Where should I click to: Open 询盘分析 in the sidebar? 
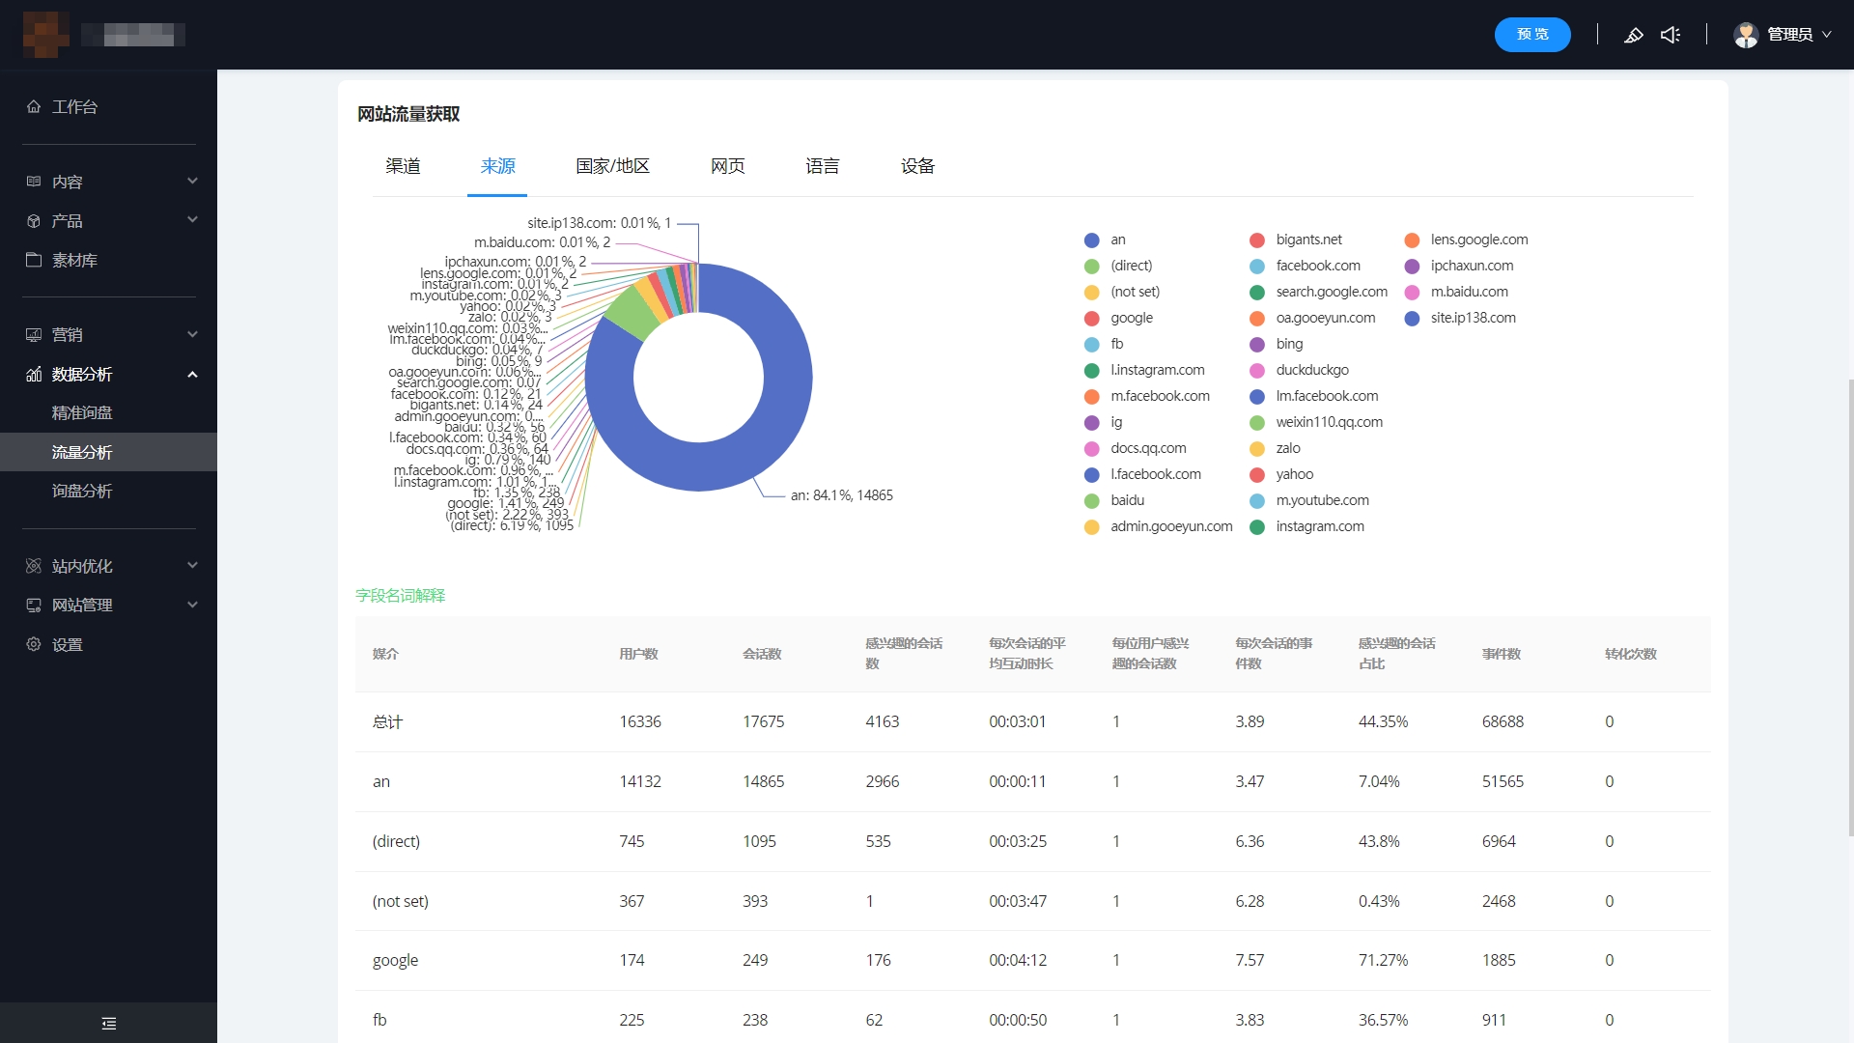[x=82, y=491]
